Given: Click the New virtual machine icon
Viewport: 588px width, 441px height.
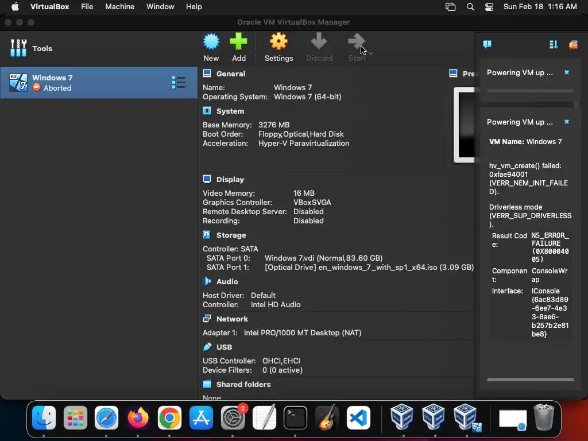Looking at the screenshot, I should (211, 41).
